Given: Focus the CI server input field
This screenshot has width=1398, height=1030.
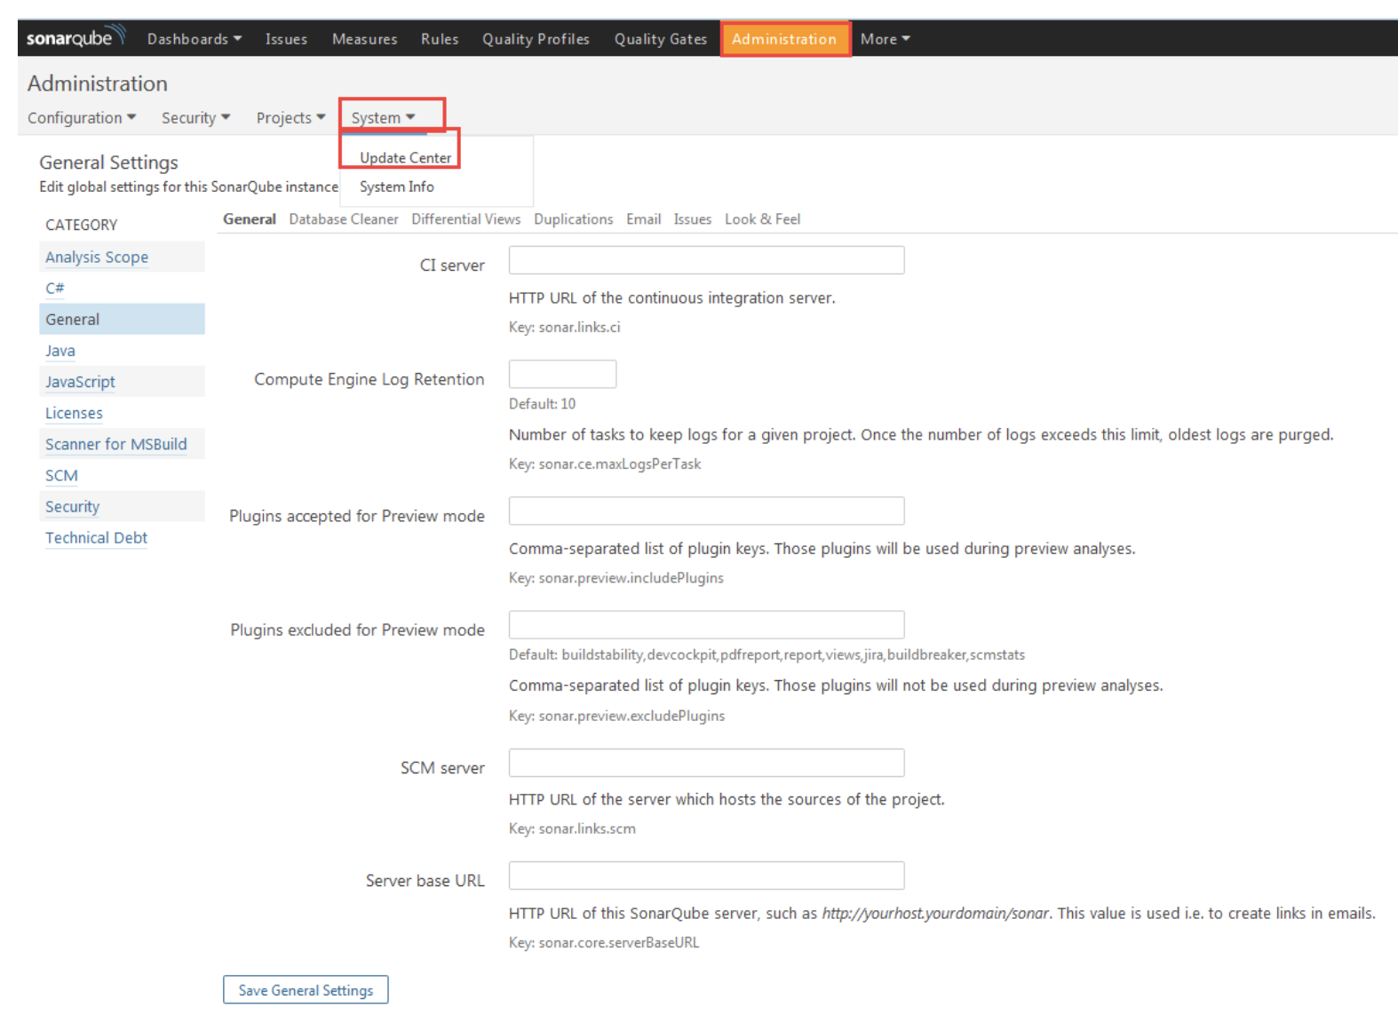Looking at the screenshot, I should pos(706,260).
